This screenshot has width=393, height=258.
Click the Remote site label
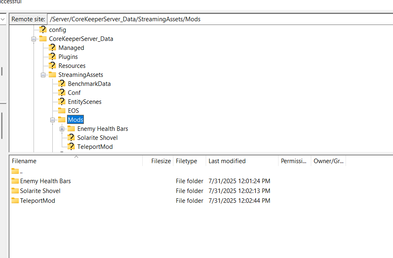pyautogui.click(x=28, y=19)
